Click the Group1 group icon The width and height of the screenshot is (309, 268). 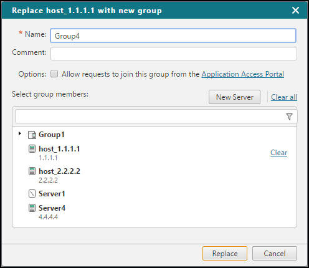(x=32, y=135)
